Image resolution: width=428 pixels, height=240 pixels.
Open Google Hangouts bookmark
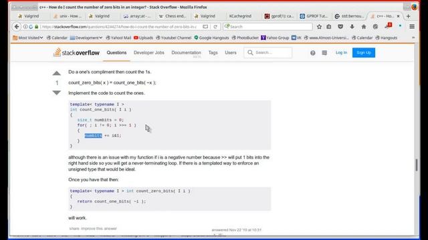[211, 38]
